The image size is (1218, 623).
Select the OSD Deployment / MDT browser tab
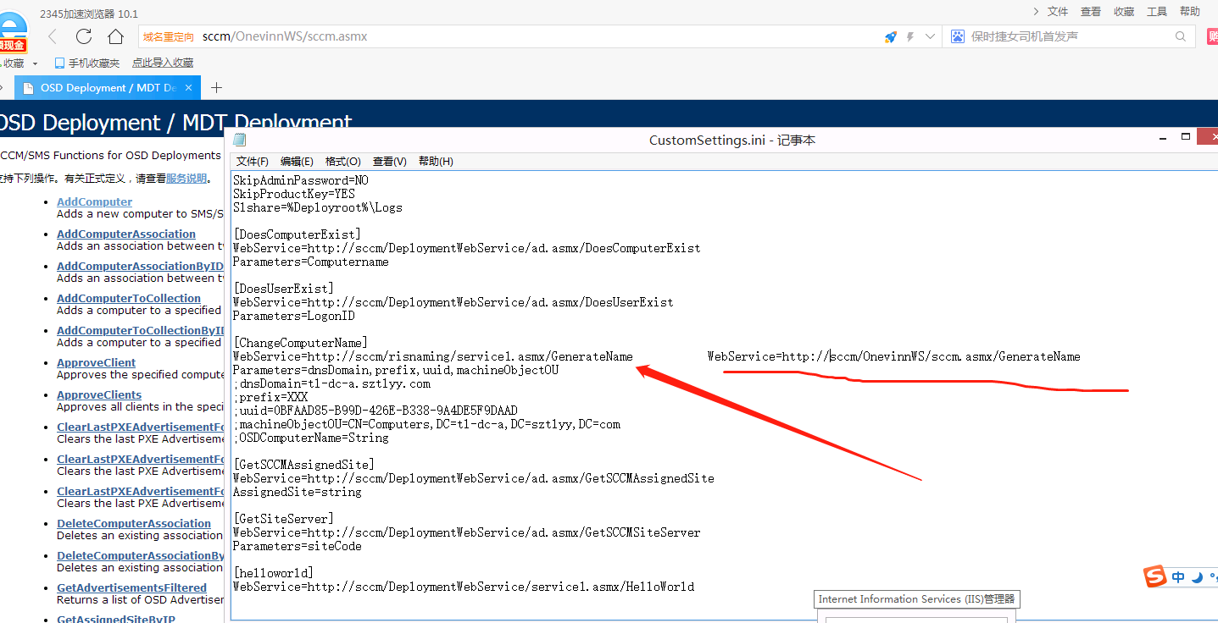(108, 87)
